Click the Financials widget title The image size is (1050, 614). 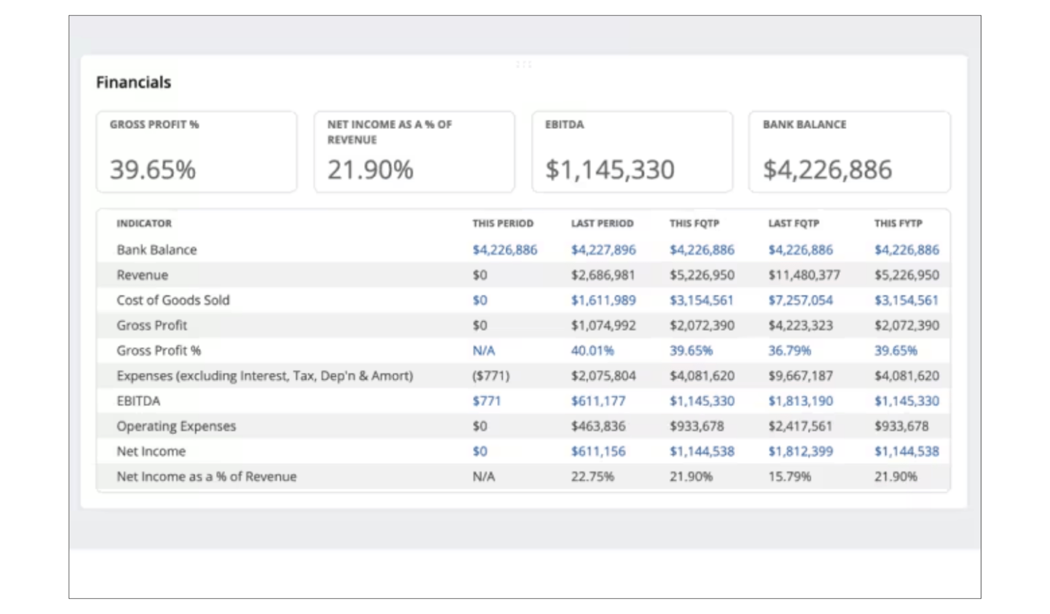[134, 81]
